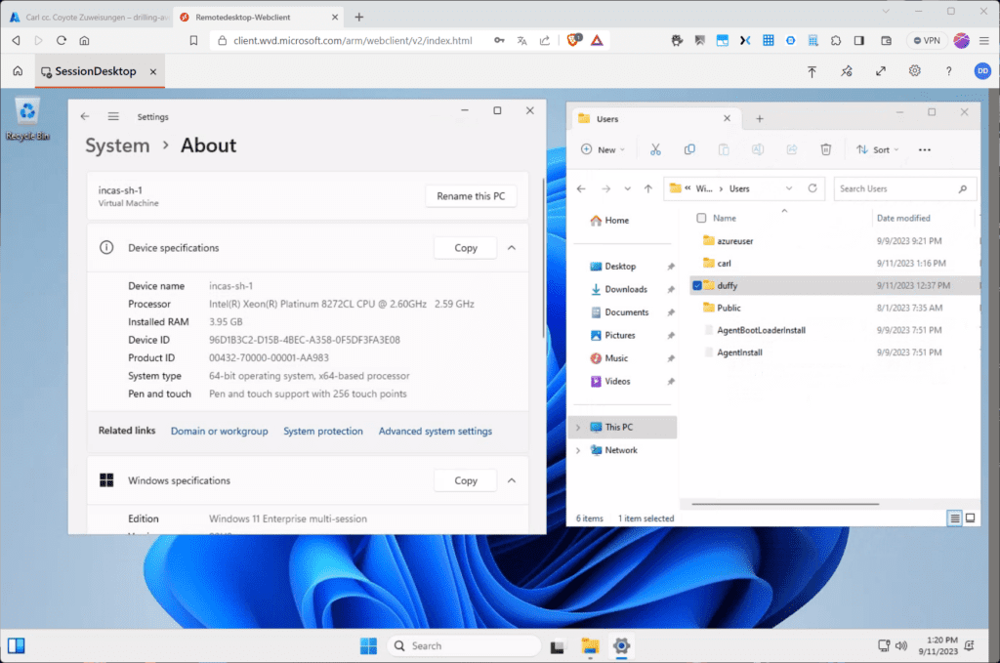
Task: Open Task View on the remote taskbar
Action: (x=558, y=646)
